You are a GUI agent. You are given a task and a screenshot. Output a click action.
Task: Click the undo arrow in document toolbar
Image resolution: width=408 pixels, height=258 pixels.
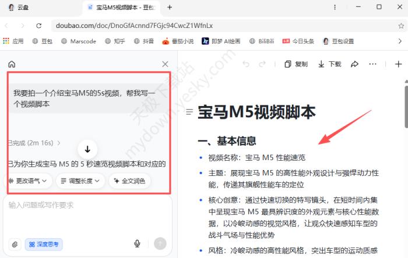(x=246, y=64)
